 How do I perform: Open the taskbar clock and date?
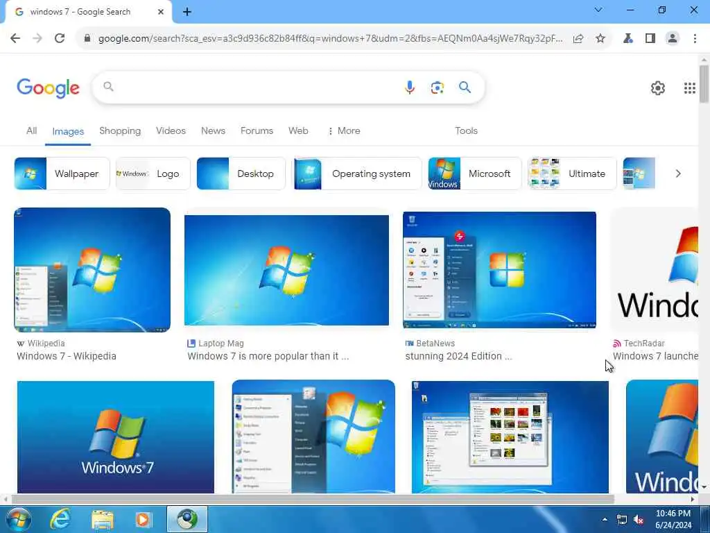click(673, 519)
